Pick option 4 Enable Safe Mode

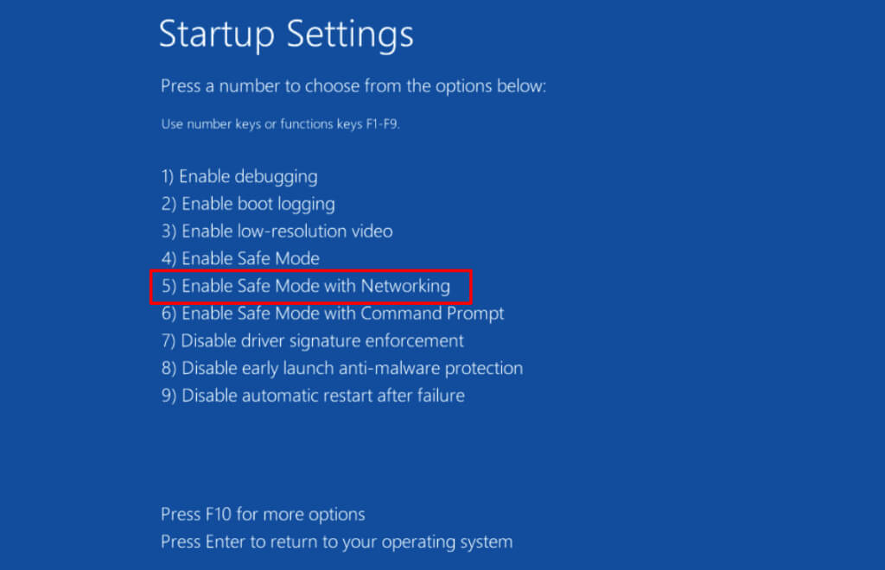(x=240, y=258)
